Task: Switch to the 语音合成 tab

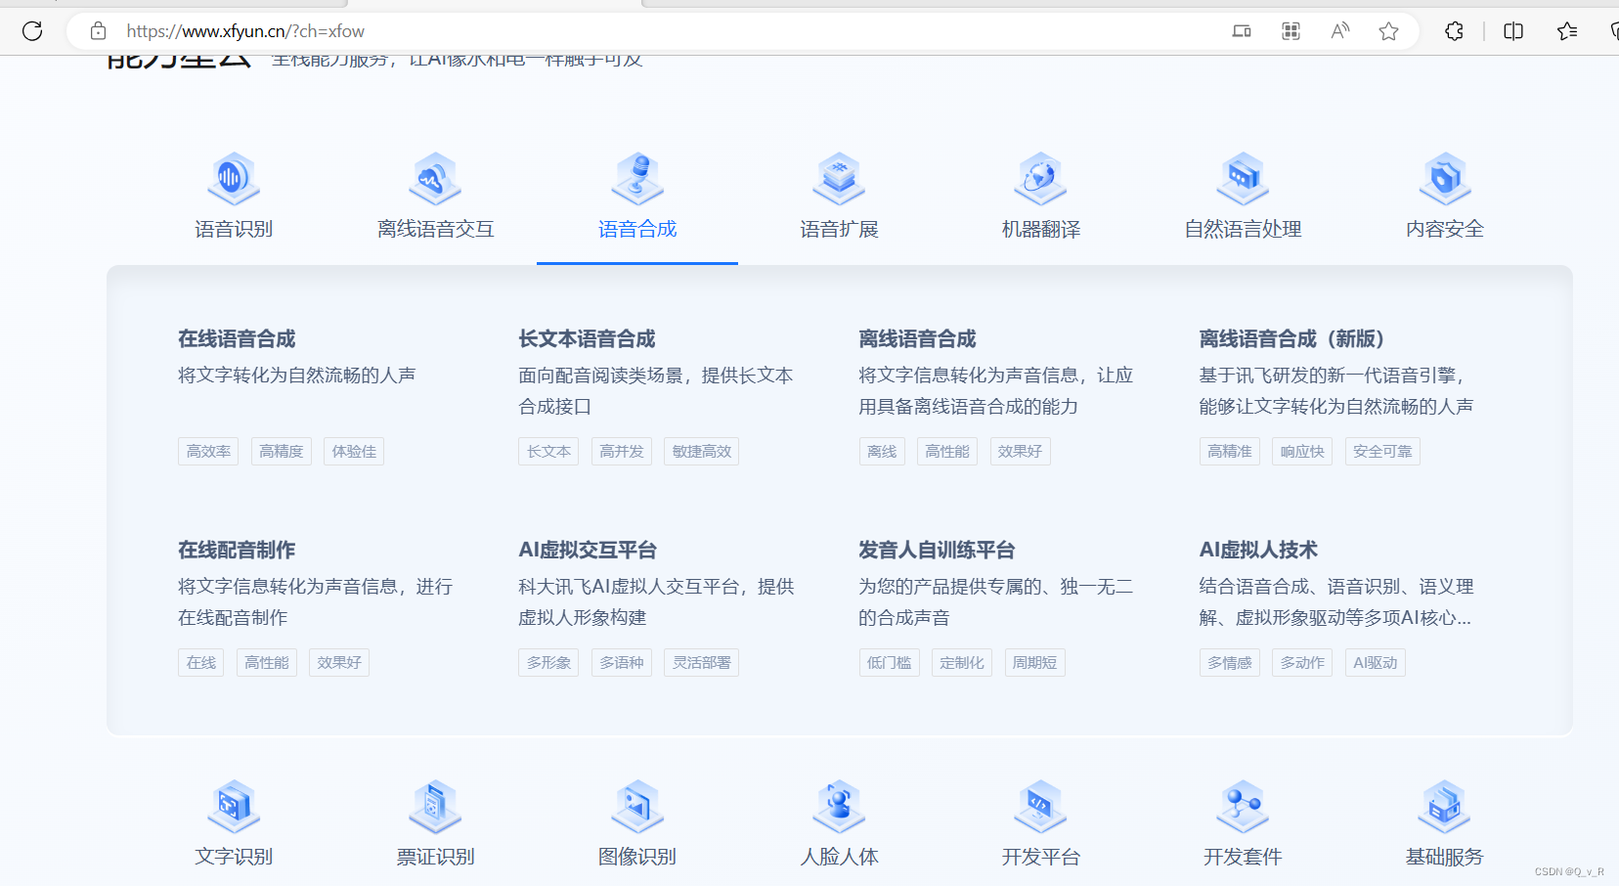Action: coord(636,229)
